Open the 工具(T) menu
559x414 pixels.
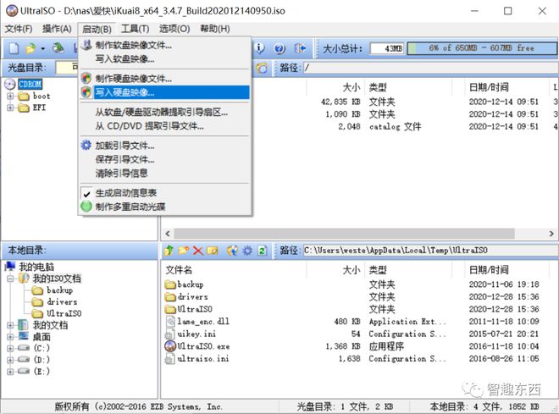coord(136,29)
